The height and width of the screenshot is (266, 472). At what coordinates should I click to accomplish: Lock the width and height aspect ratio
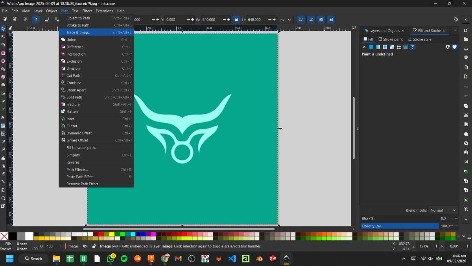236,19
